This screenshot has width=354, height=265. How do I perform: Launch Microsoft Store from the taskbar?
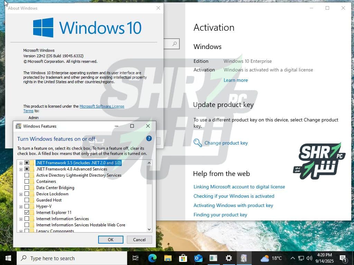(x=183, y=258)
